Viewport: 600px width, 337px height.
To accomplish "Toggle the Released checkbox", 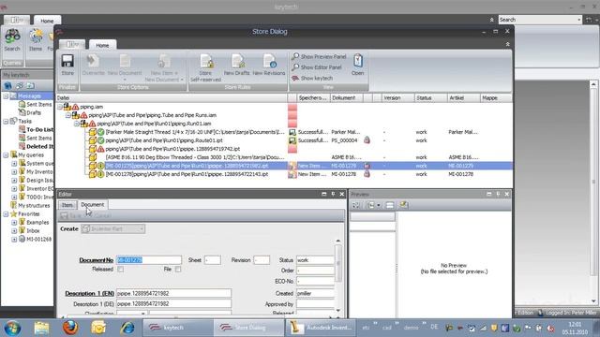I will pos(121,270).
